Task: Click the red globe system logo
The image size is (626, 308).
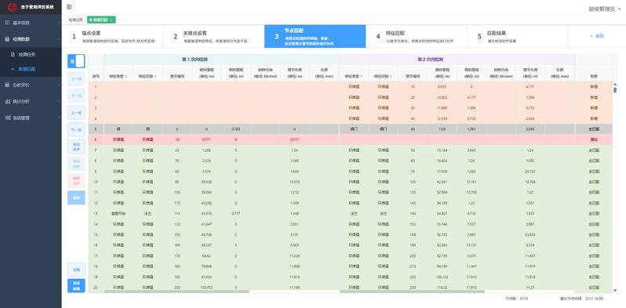Action: pos(13,7)
